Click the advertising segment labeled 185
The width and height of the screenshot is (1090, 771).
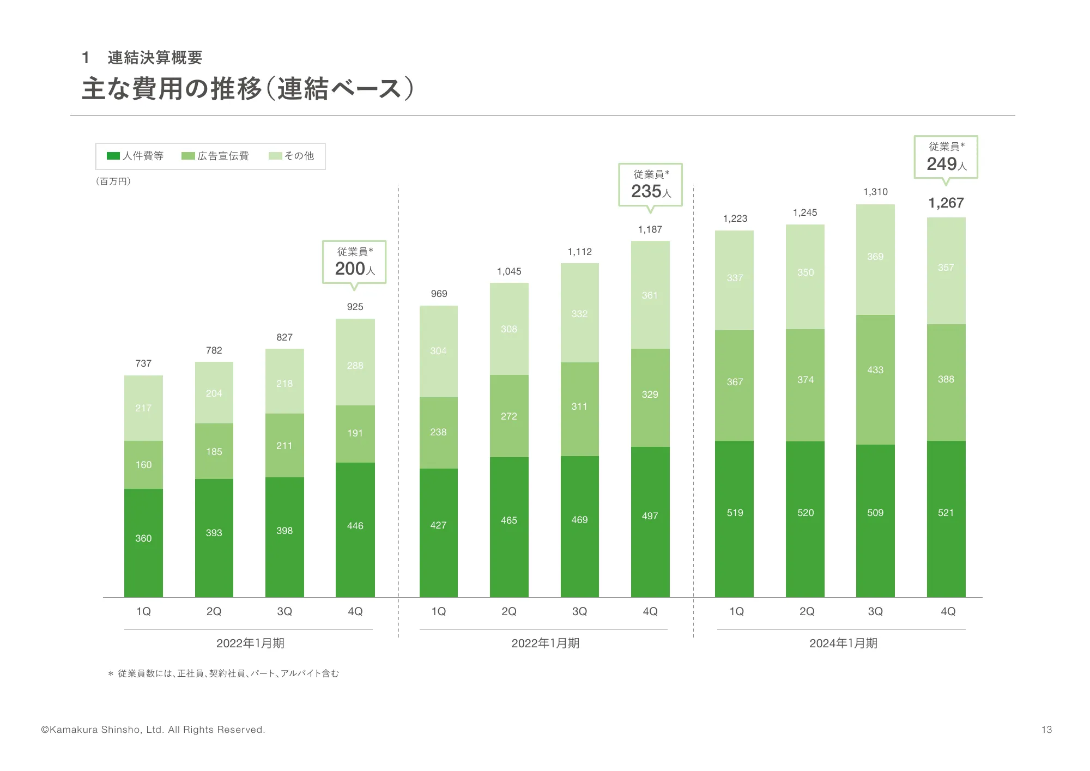click(x=214, y=451)
